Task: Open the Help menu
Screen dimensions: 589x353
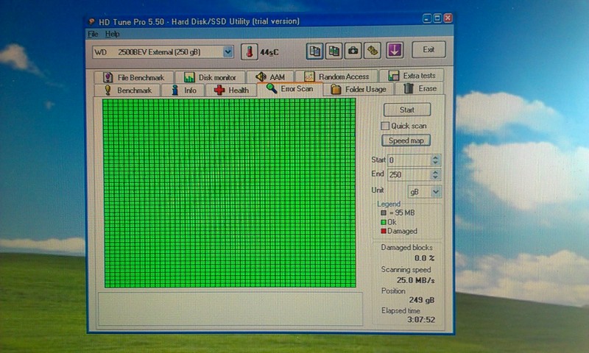Action: click(x=112, y=34)
